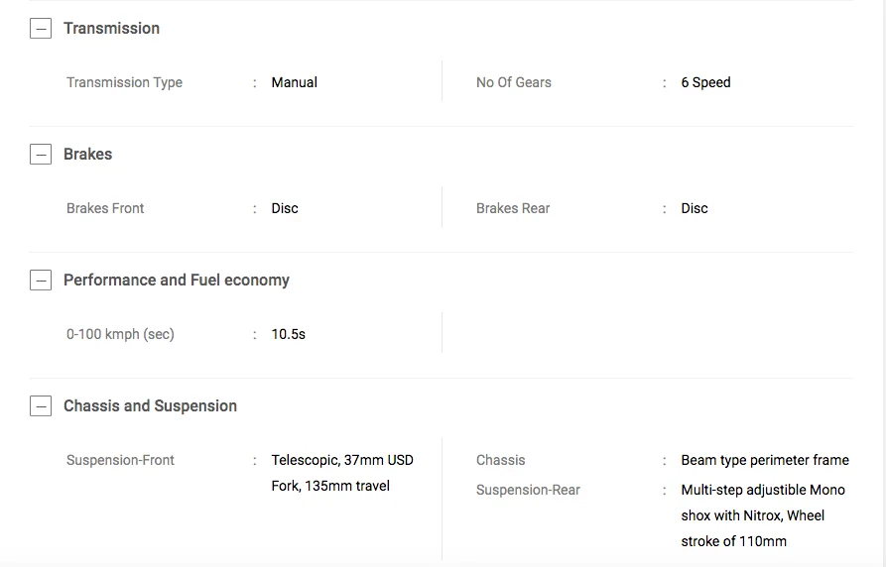
Task: Select the No Of Gears label
Action: coord(513,82)
